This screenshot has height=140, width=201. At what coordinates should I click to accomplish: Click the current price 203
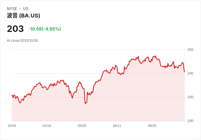pos(15,29)
